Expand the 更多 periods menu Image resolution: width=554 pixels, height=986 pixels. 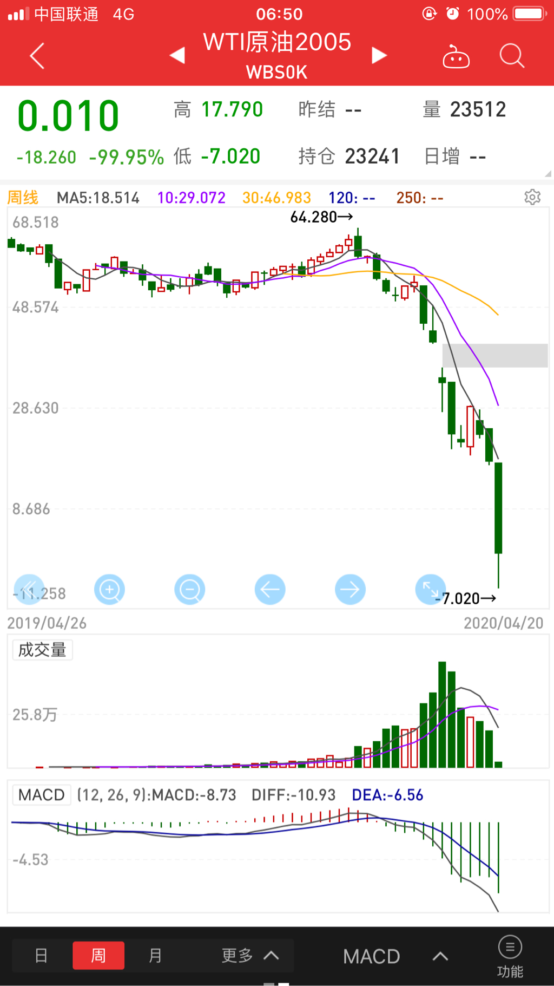[x=250, y=956]
